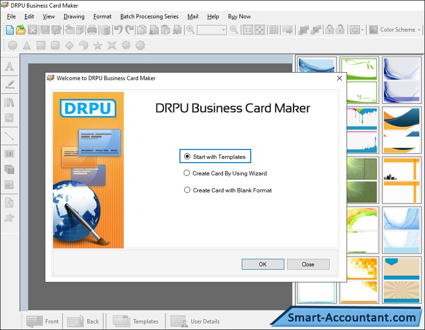Select the rounded rectangle shape tool
Viewport: 425px width, 330px height.
(55, 45)
